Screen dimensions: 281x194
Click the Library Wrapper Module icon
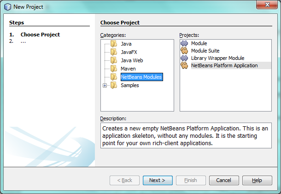click(184, 58)
